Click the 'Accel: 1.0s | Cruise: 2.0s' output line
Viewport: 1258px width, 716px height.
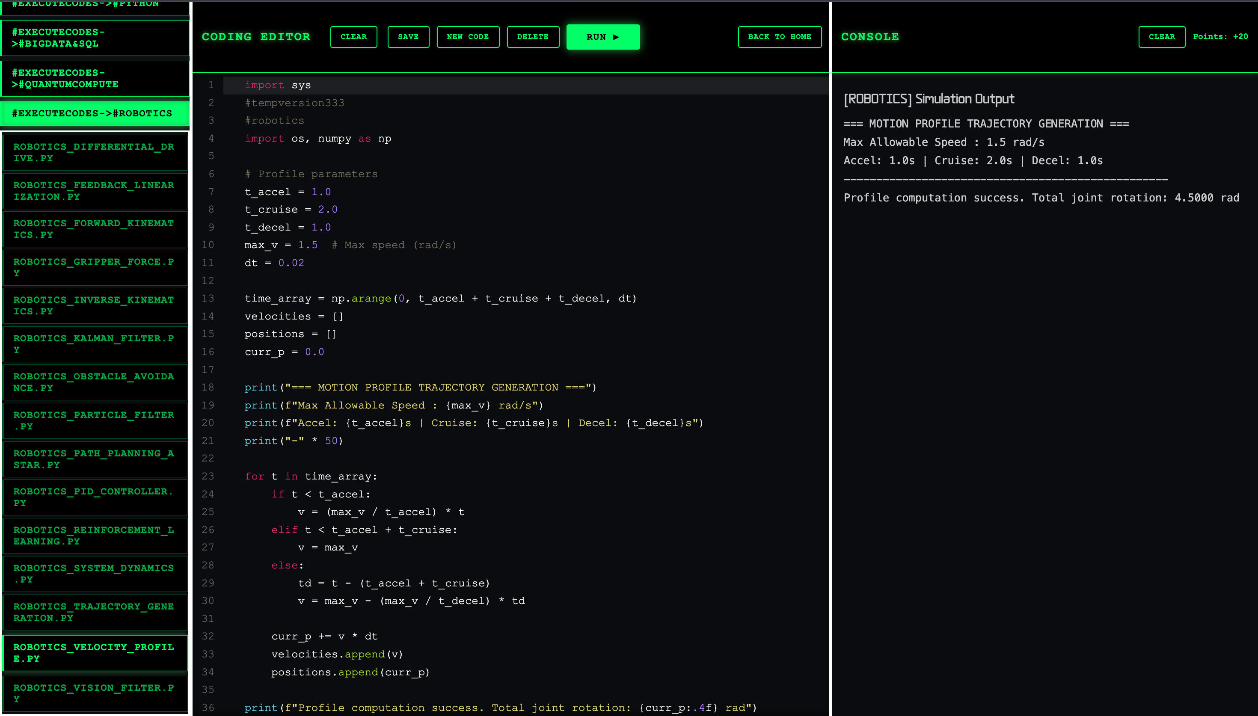928,160
